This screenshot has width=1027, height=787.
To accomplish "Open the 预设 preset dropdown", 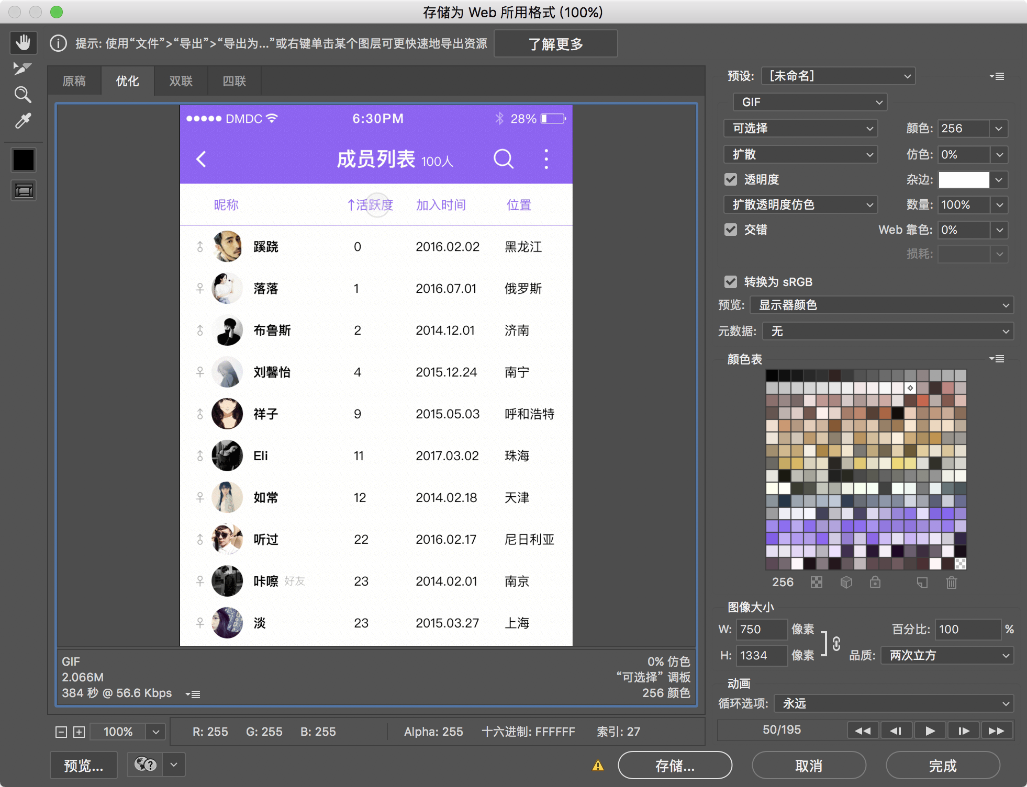I will (x=836, y=76).
